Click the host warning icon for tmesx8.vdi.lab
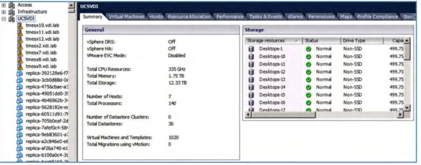The width and height of the screenshot is (421, 165). [21, 59]
